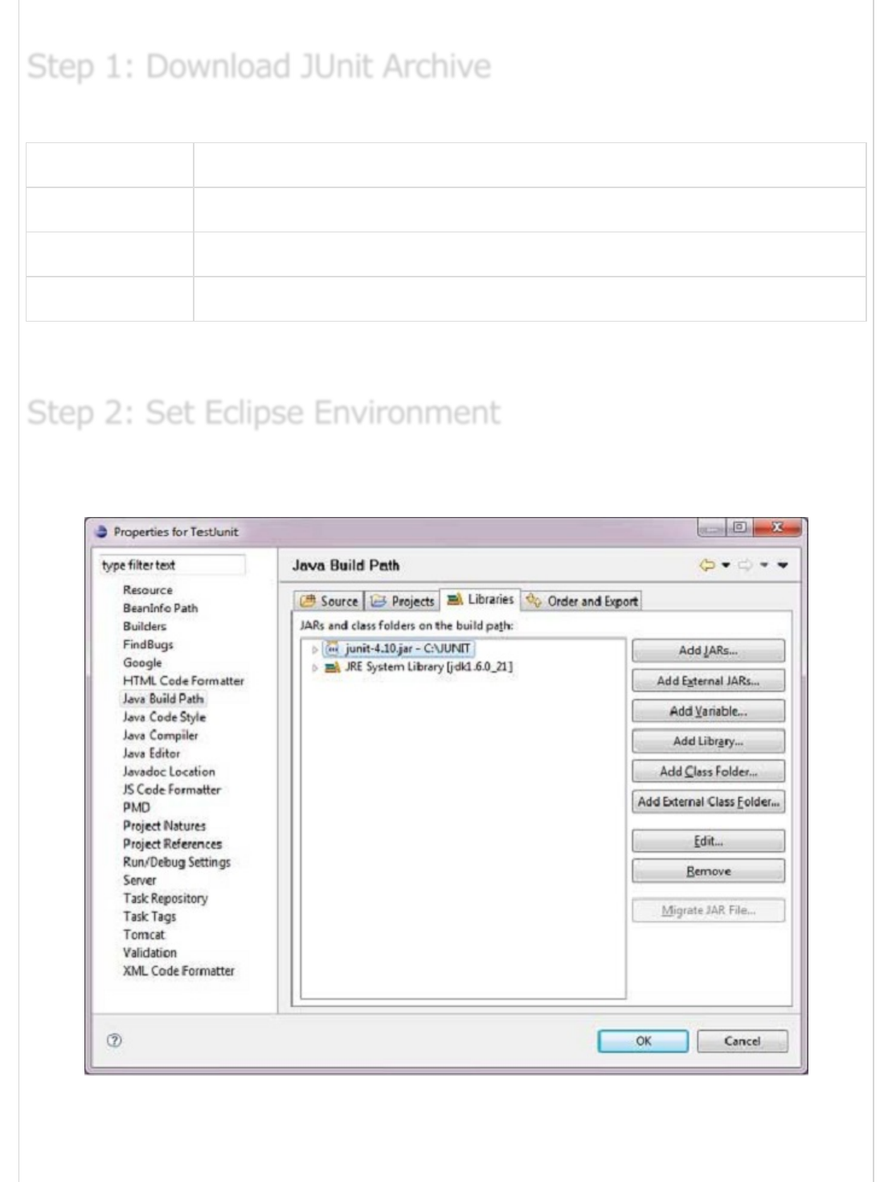Confirm with the OK button

tap(643, 1040)
